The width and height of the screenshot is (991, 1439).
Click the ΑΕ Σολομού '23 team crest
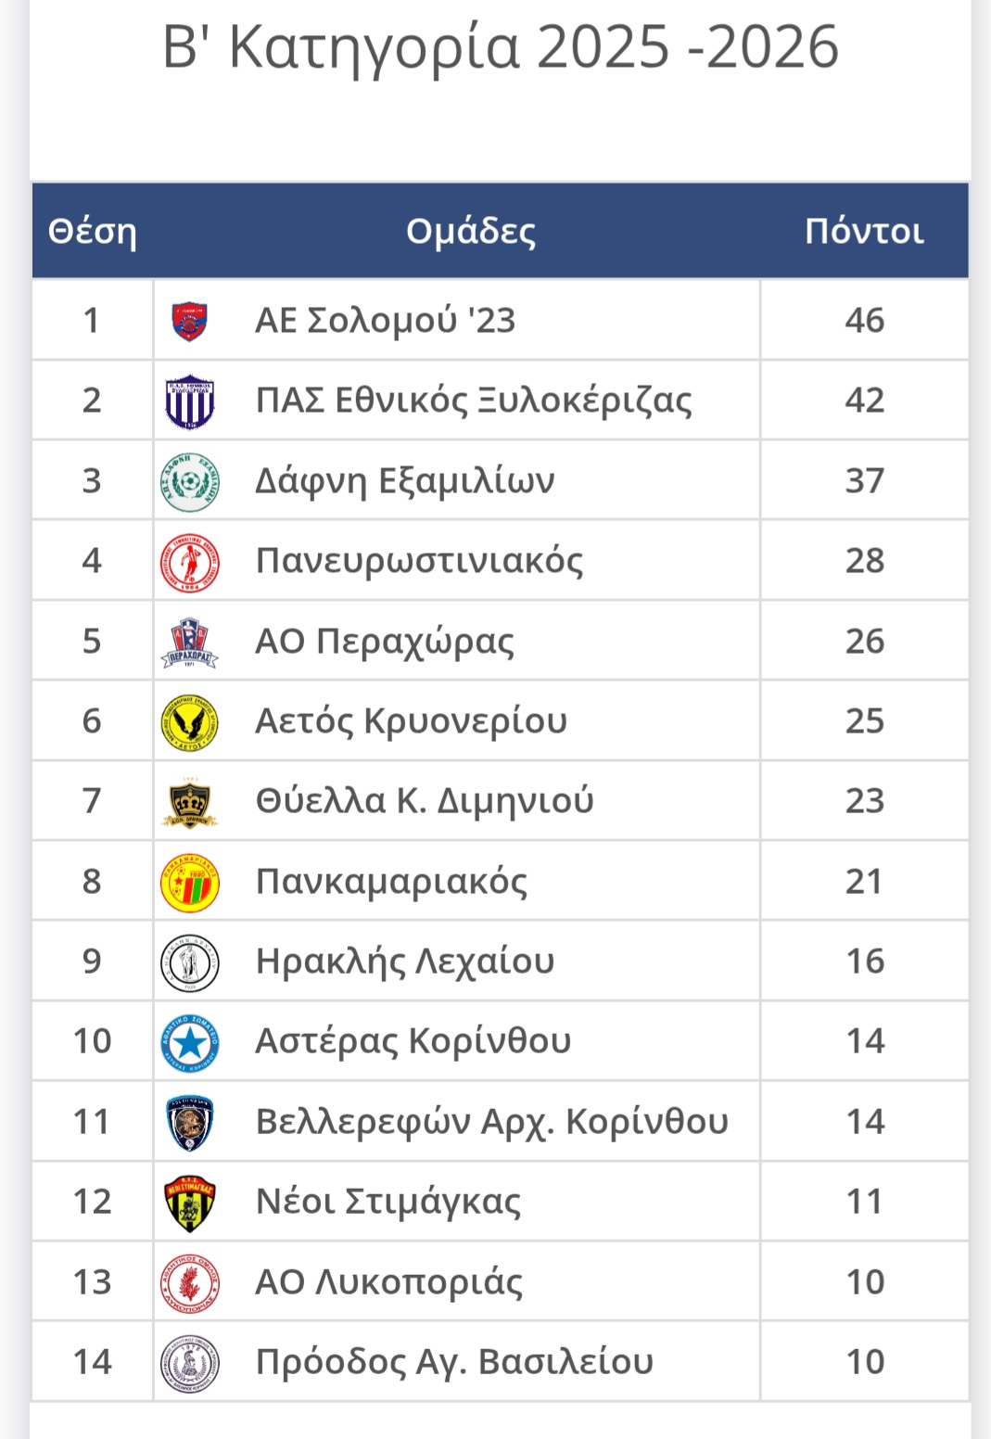tap(189, 321)
